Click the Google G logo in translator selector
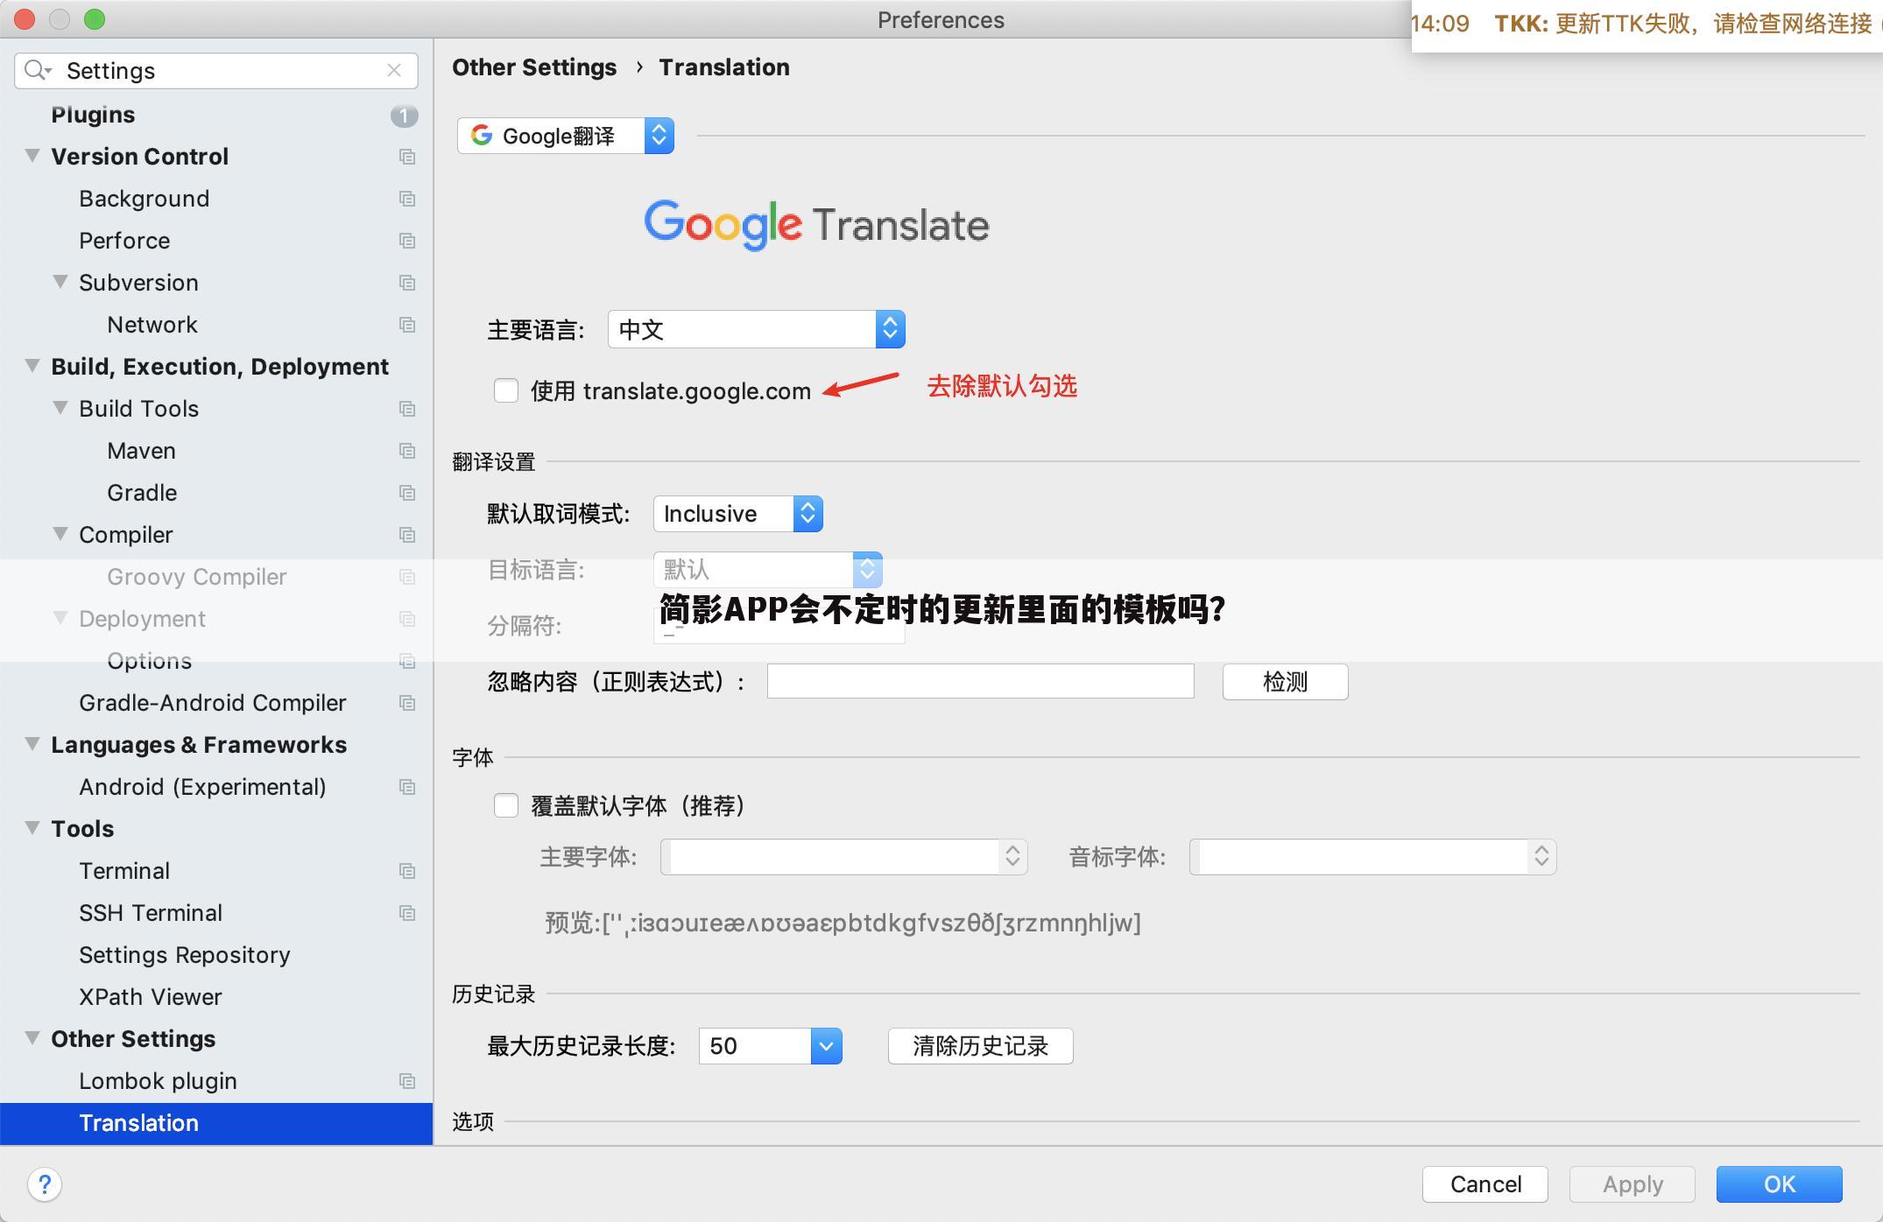The height and width of the screenshot is (1222, 1883). coord(481,136)
